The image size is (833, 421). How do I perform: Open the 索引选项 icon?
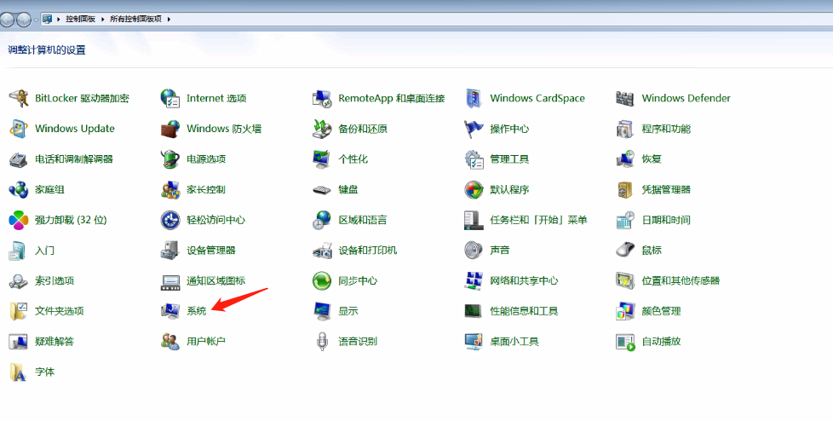tap(19, 280)
